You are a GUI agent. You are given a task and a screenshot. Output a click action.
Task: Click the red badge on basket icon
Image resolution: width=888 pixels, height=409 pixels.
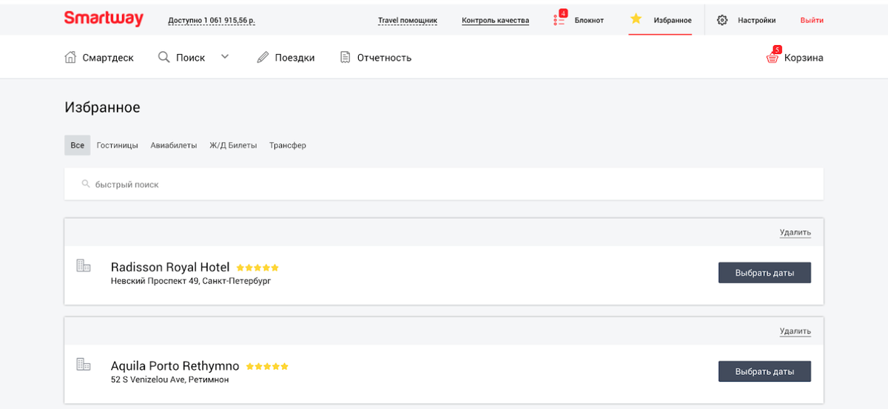tap(777, 50)
